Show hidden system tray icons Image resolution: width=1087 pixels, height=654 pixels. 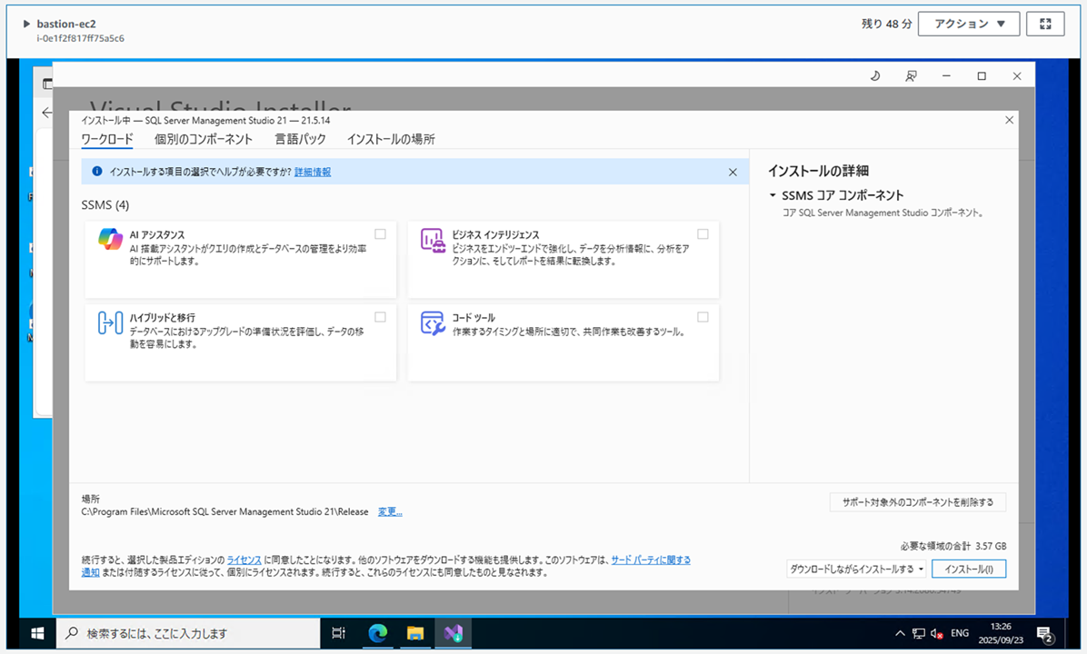[x=900, y=633]
